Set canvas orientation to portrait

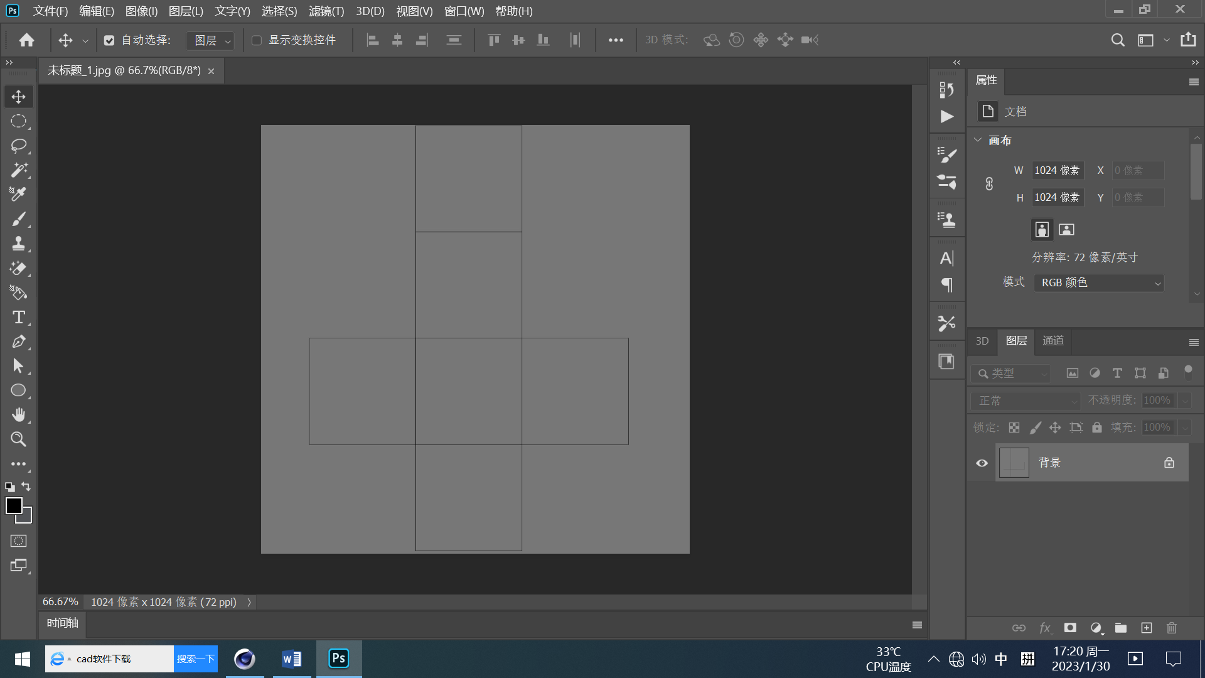click(x=1042, y=229)
